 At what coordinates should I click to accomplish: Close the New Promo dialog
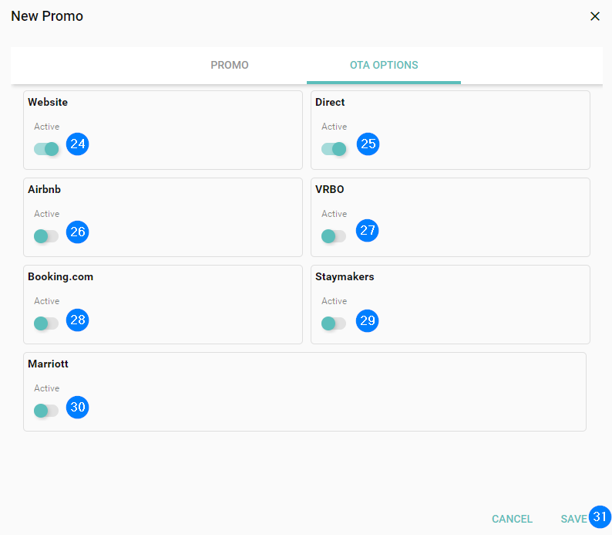(594, 16)
